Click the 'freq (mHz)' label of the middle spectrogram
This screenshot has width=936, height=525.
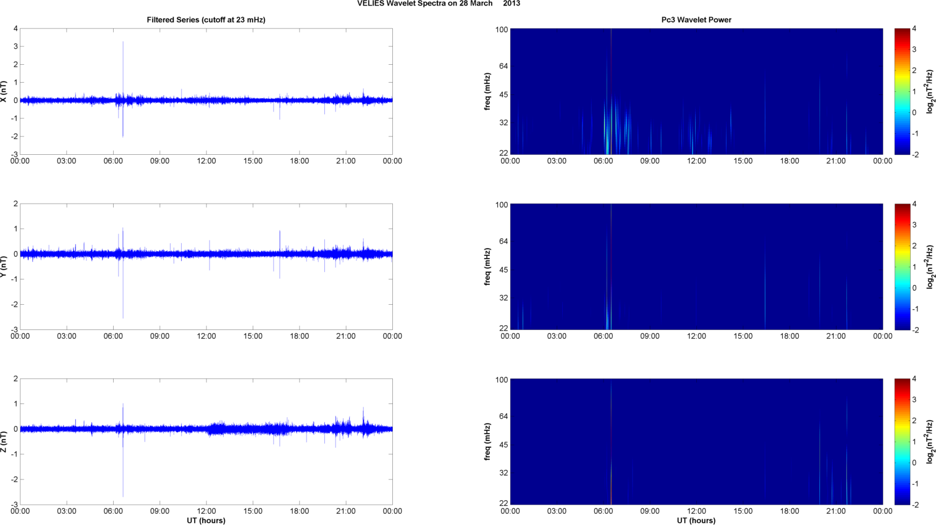pyautogui.click(x=487, y=267)
